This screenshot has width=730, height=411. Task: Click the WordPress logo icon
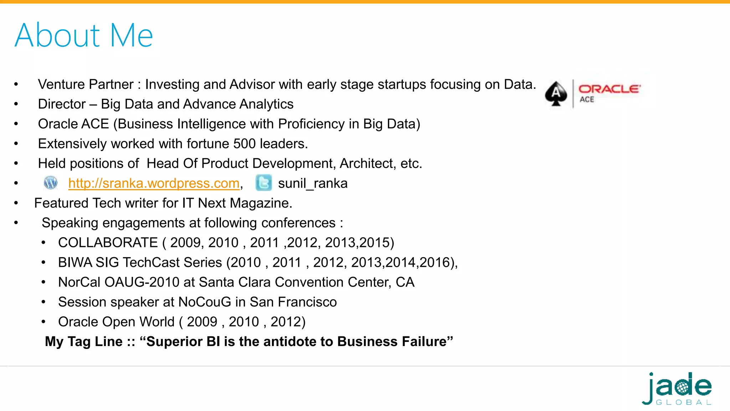click(x=51, y=183)
